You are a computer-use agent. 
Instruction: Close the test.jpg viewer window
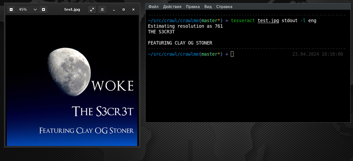(133, 9)
